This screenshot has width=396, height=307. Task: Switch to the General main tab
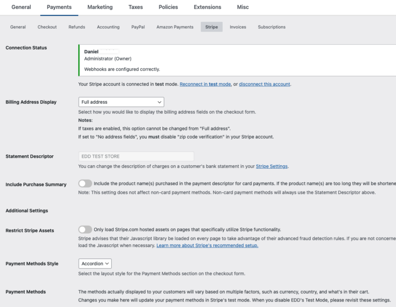click(21, 7)
